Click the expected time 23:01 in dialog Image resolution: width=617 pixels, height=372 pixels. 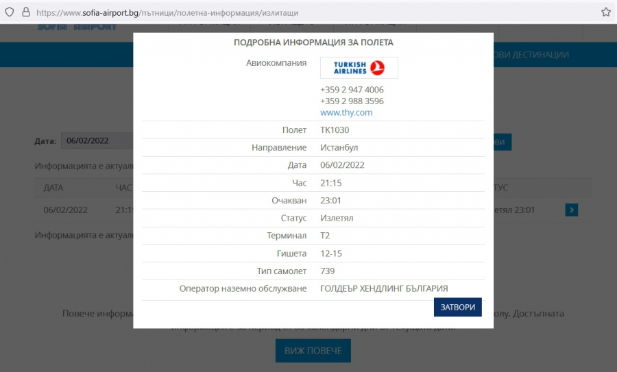pos(330,201)
